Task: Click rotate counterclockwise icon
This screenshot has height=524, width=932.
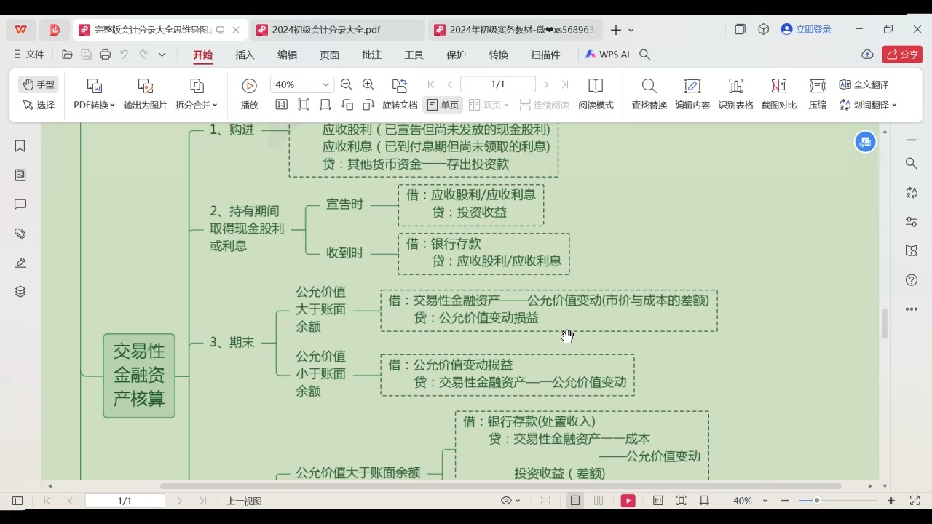Action: click(x=347, y=105)
